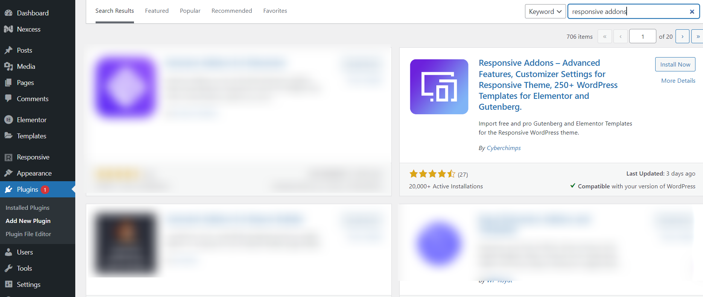This screenshot has height=297, width=703.
Task: Open the Elementor menu label
Action: (32, 120)
